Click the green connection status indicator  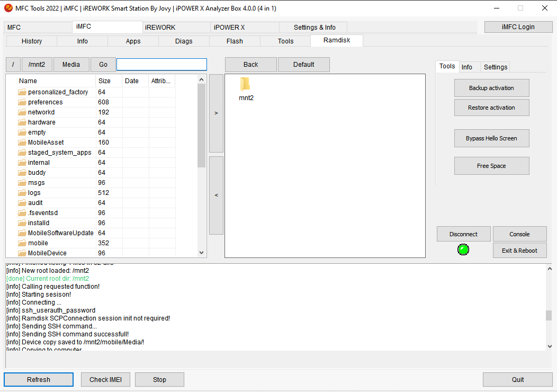[x=463, y=250]
